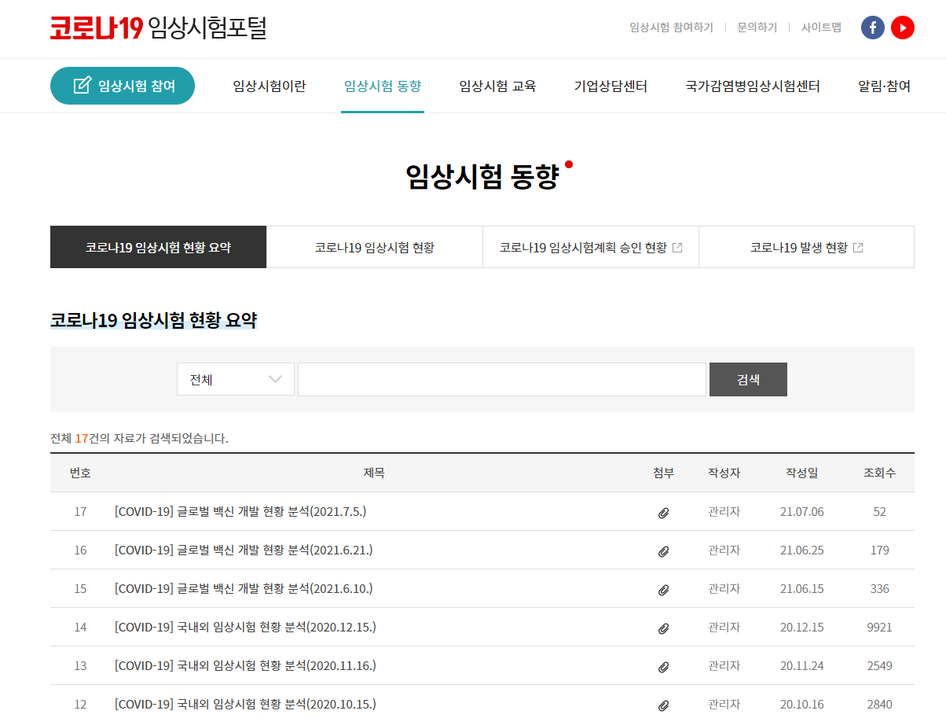Open post titled 글로벌 백신 개발 현황 분석(2021.7.5.)

tap(240, 511)
